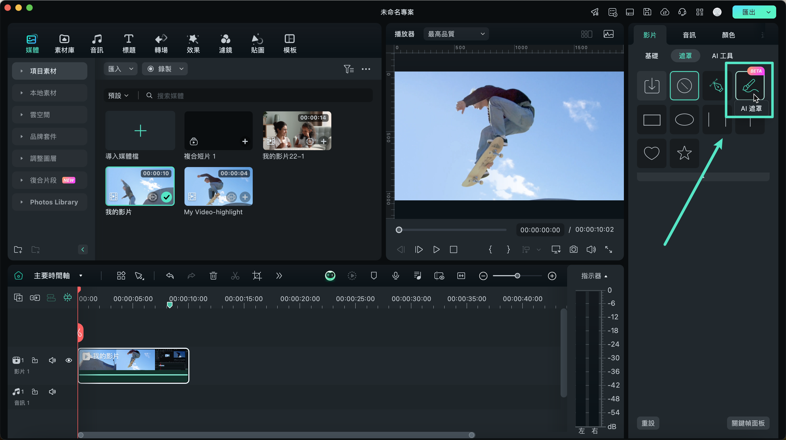Viewport: 786px width, 440px height.
Task: Click the 指示器 meter label button
Action: coord(594,276)
